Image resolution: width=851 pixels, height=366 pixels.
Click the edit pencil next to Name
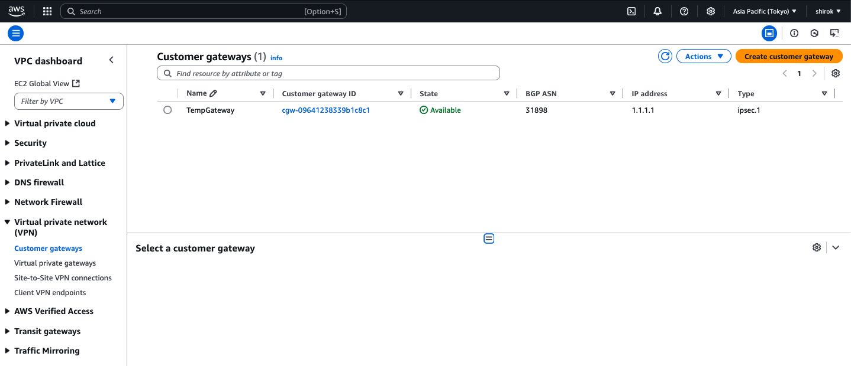pos(214,93)
